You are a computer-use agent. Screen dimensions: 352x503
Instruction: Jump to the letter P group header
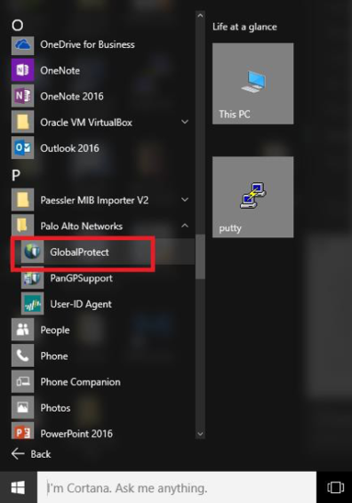point(16,175)
